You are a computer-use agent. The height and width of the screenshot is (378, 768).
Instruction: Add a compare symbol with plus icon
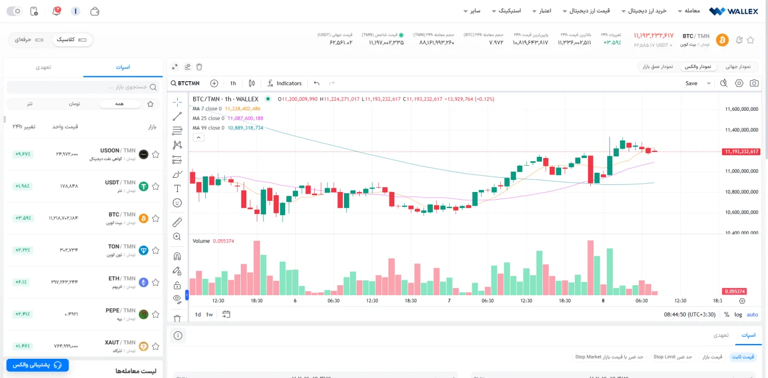point(214,83)
